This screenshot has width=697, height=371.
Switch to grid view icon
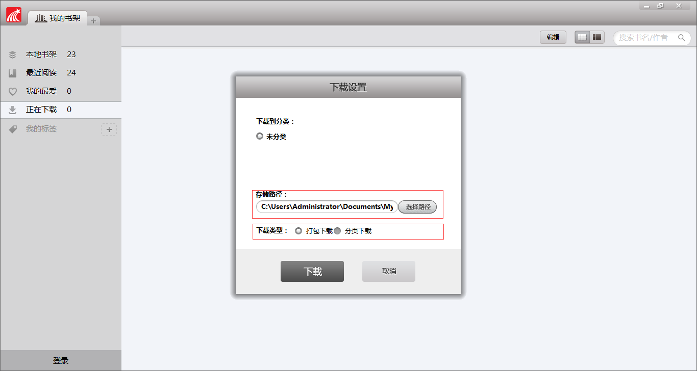(x=582, y=37)
